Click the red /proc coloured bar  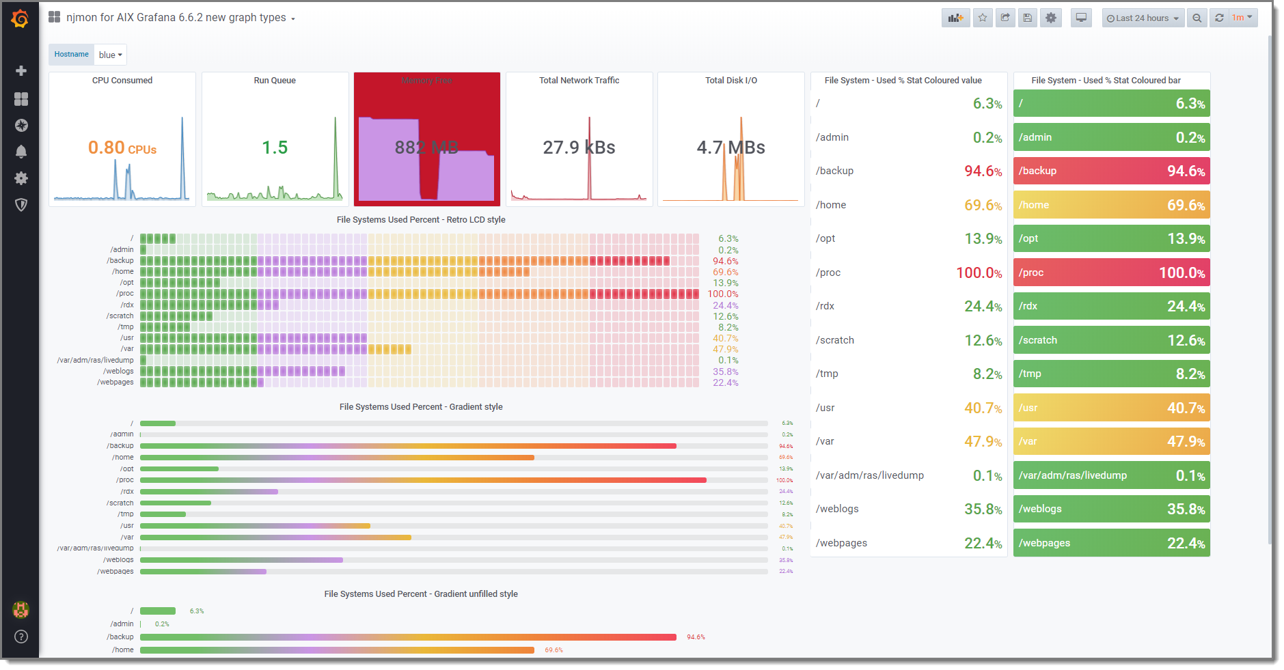(1112, 273)
